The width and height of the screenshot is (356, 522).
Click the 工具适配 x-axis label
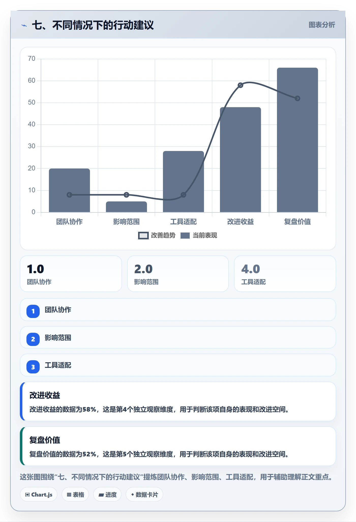click(x=183, y=222)
